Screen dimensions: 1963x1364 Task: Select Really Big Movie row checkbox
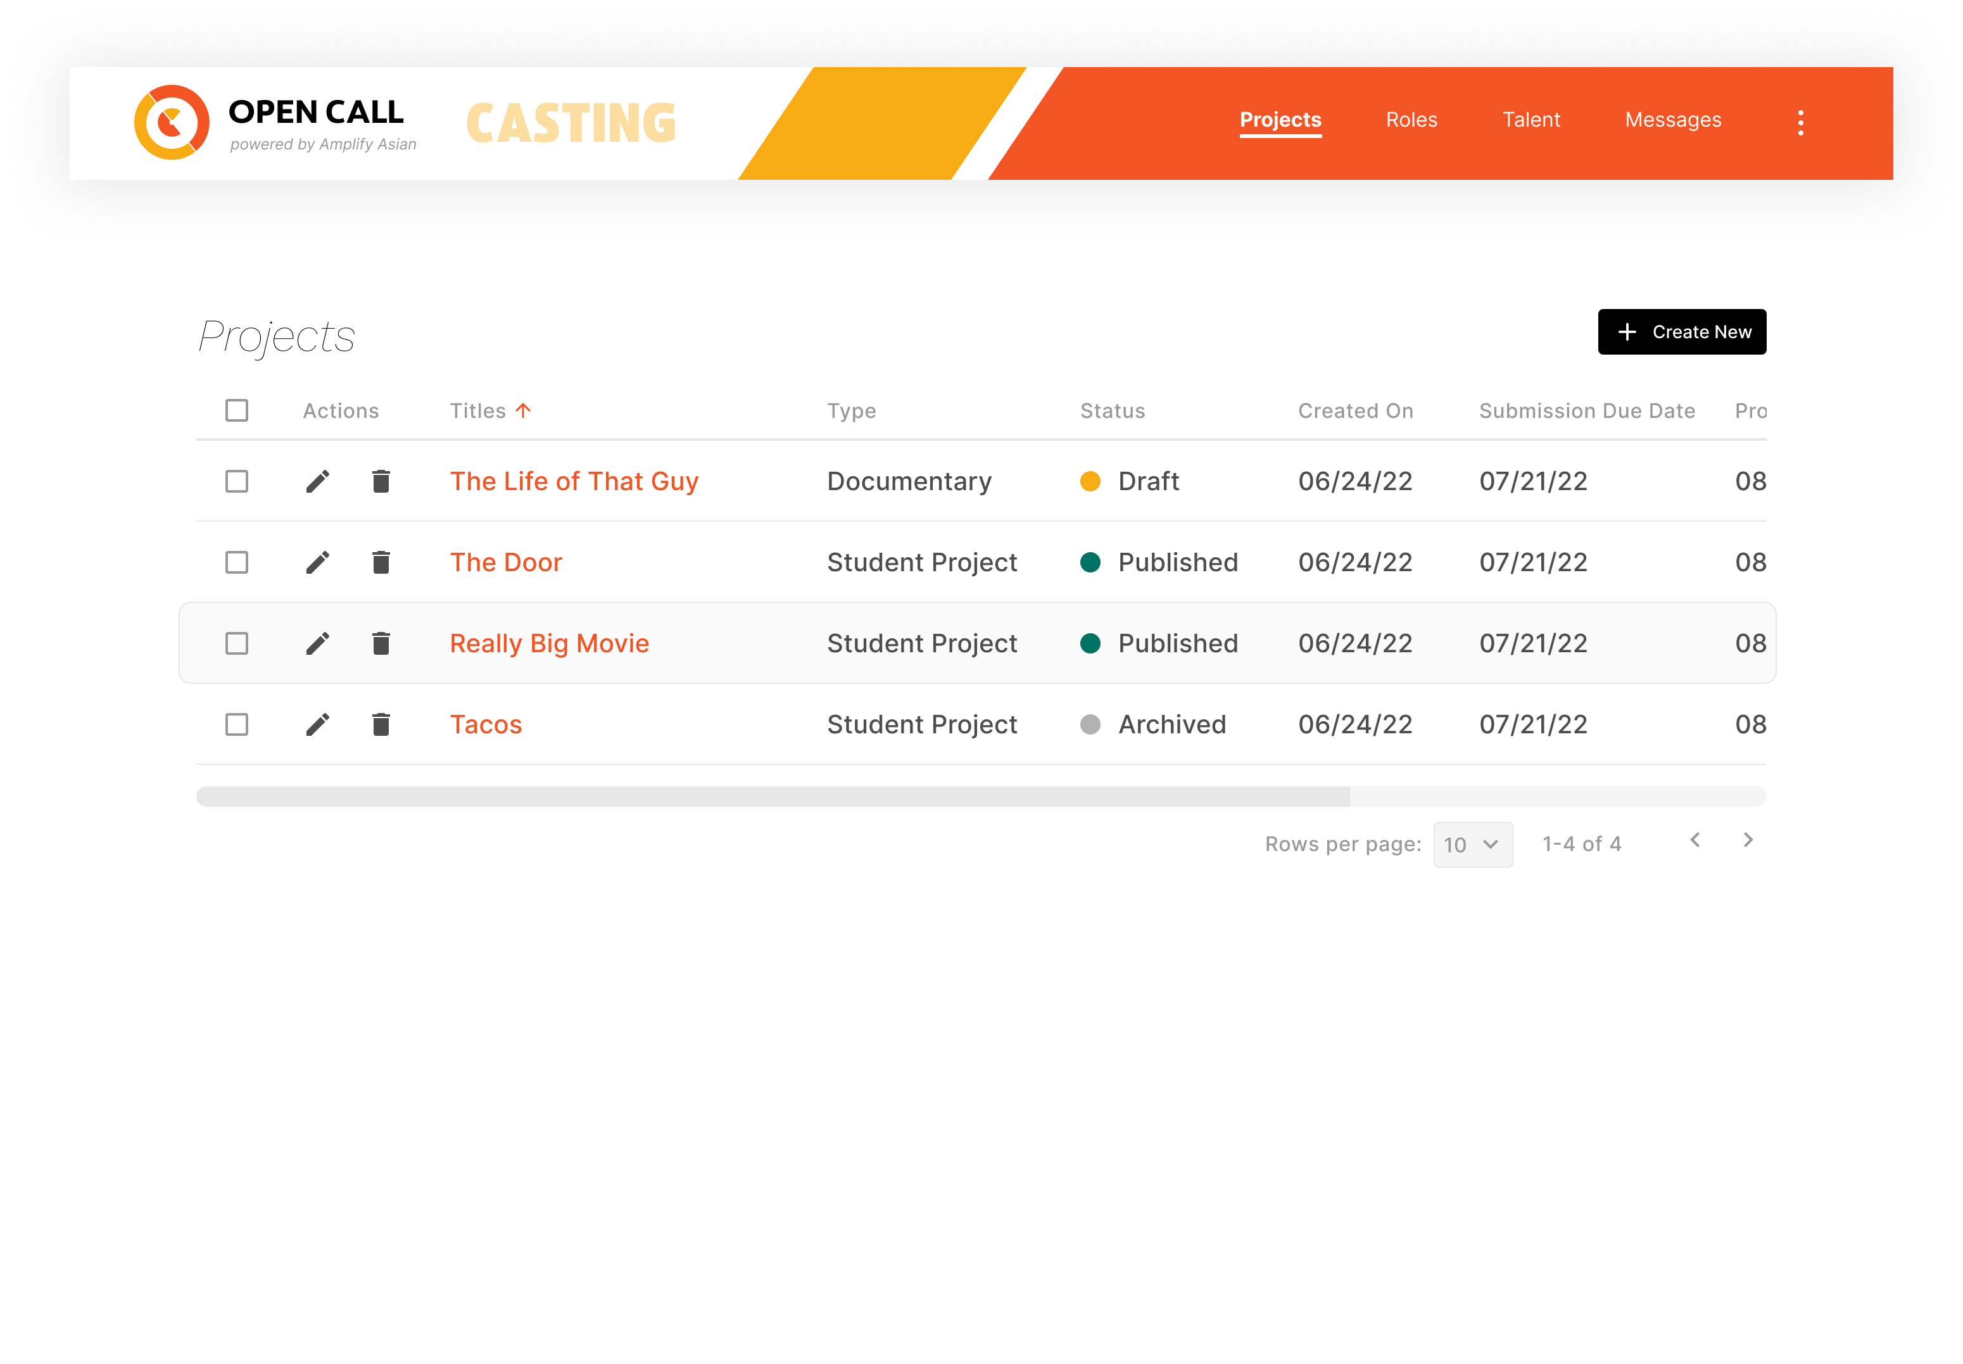point(237,643)
